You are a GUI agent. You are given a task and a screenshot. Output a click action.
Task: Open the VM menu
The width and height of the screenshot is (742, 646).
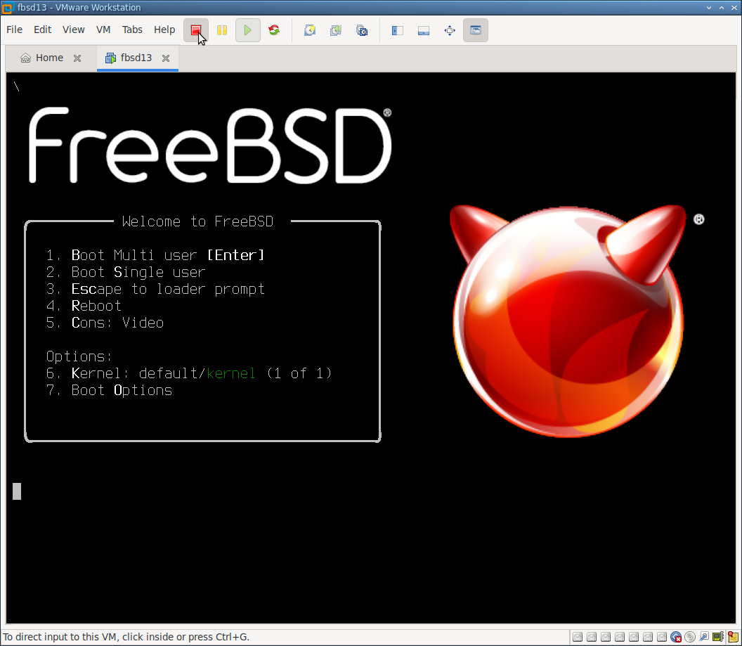point(103,30)
